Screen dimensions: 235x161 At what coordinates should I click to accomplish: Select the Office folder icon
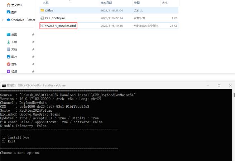point(42,10)
